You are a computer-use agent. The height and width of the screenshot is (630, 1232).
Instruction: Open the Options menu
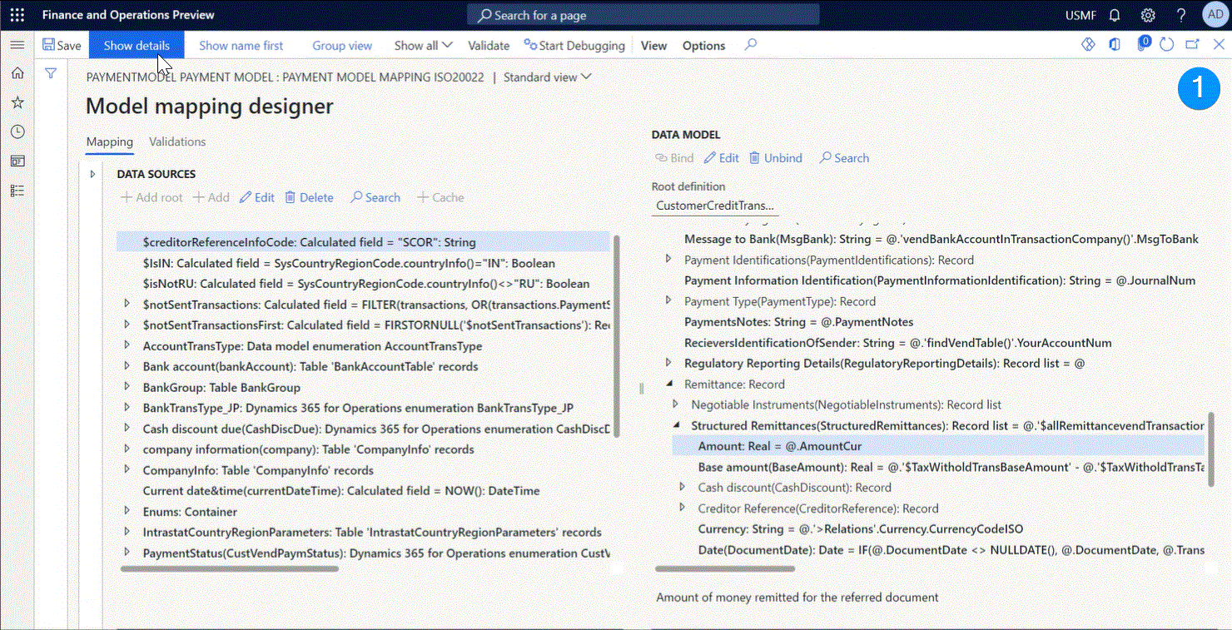tap(703, 45)
